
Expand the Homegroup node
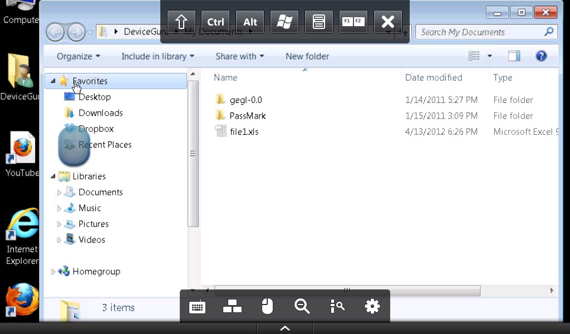[53, 272]
